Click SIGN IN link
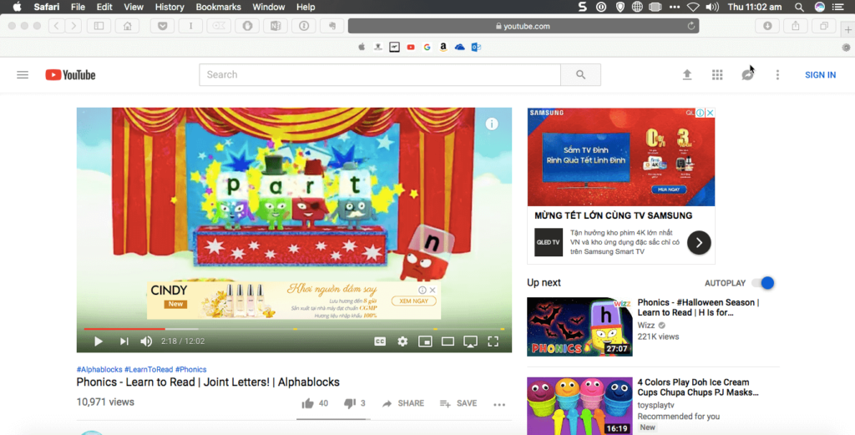855x435 pixels. [820, 75]
